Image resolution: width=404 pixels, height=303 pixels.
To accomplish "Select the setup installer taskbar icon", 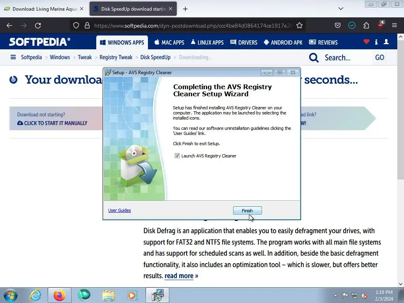I will pos(157,295).
